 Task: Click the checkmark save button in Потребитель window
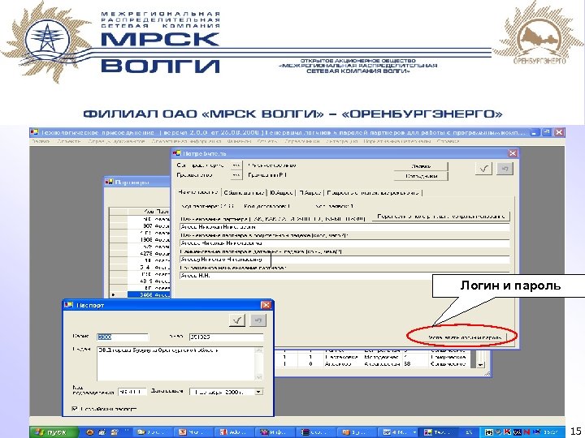click(x=483, y=169)
